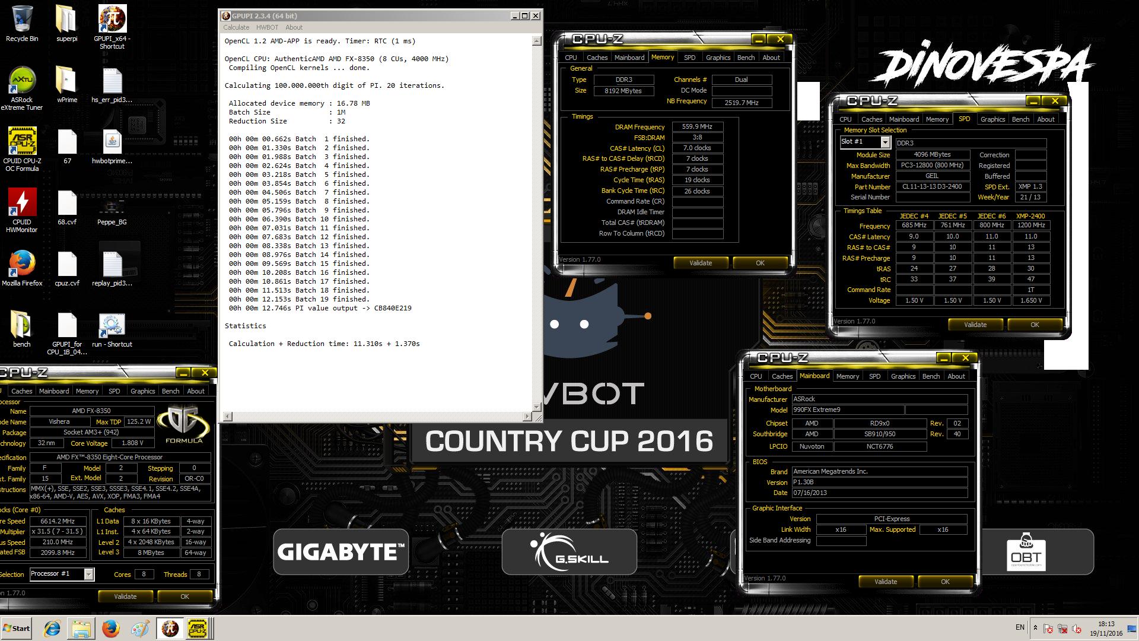Open ASRock eXtreme Tuner icon

click(22, 88)
